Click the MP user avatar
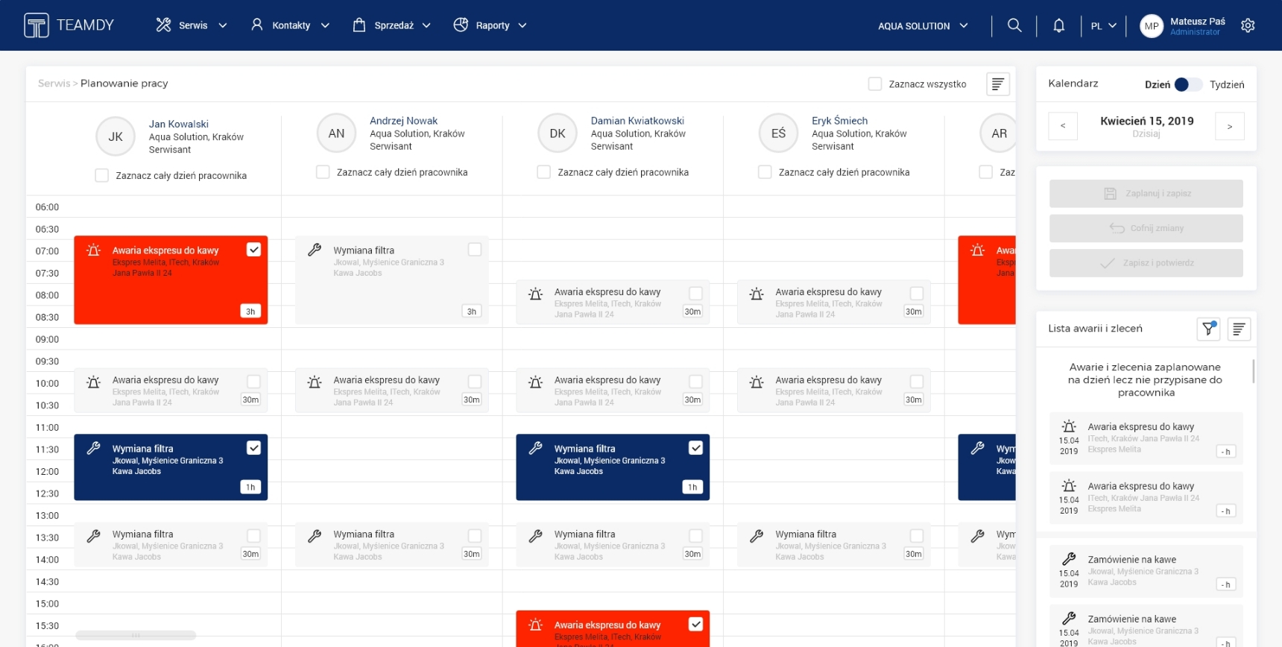This screenshot has width=1282, height=647. (x=1151, y=26)
